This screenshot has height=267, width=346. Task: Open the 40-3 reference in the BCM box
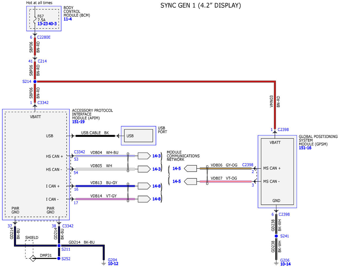click(x=52, y=24)
